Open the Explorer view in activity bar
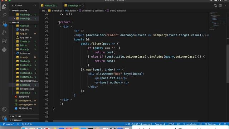 (x=4, y=6)
